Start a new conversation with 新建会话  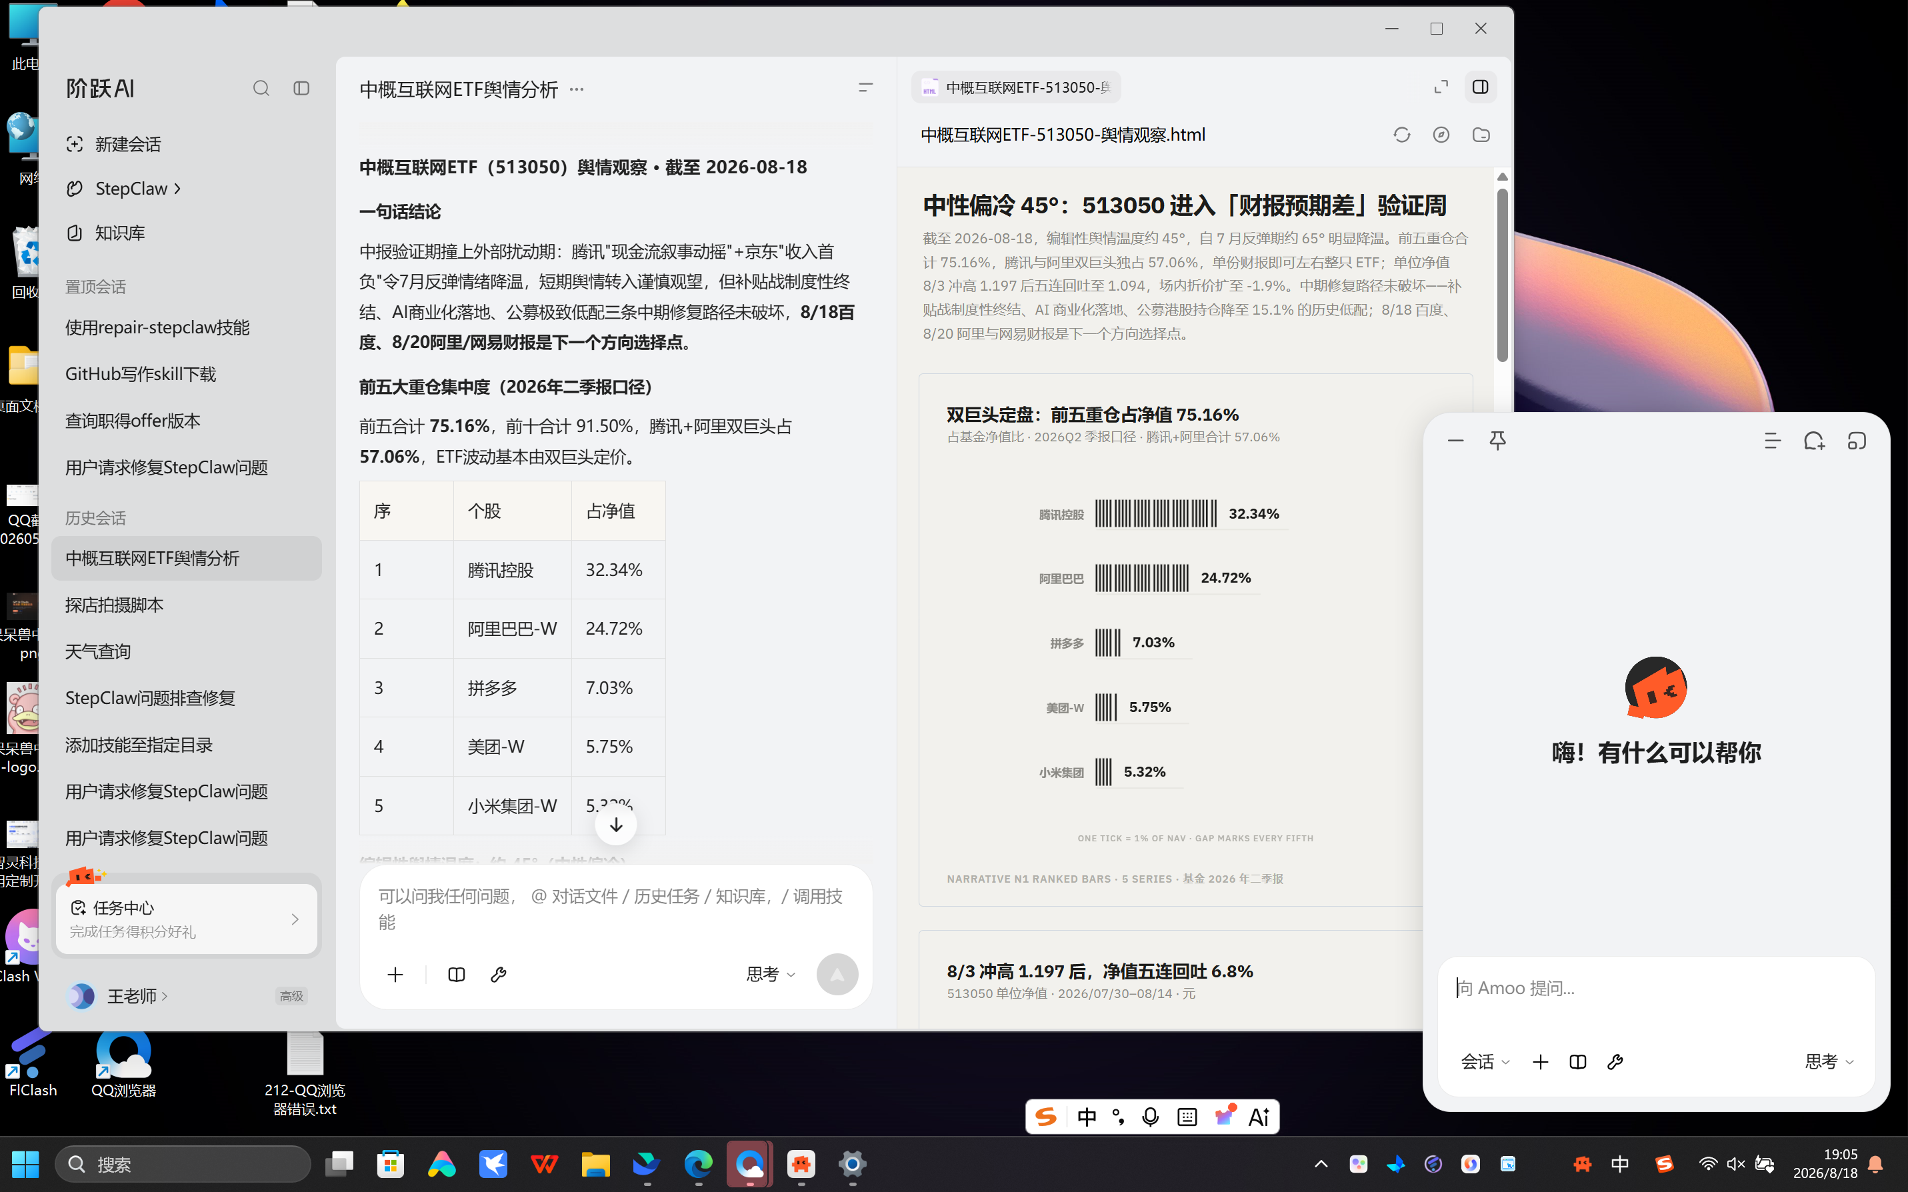[113, 144]
